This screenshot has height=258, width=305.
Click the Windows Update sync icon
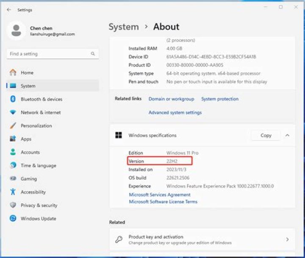pyautogui.click(x=13, y=218)
